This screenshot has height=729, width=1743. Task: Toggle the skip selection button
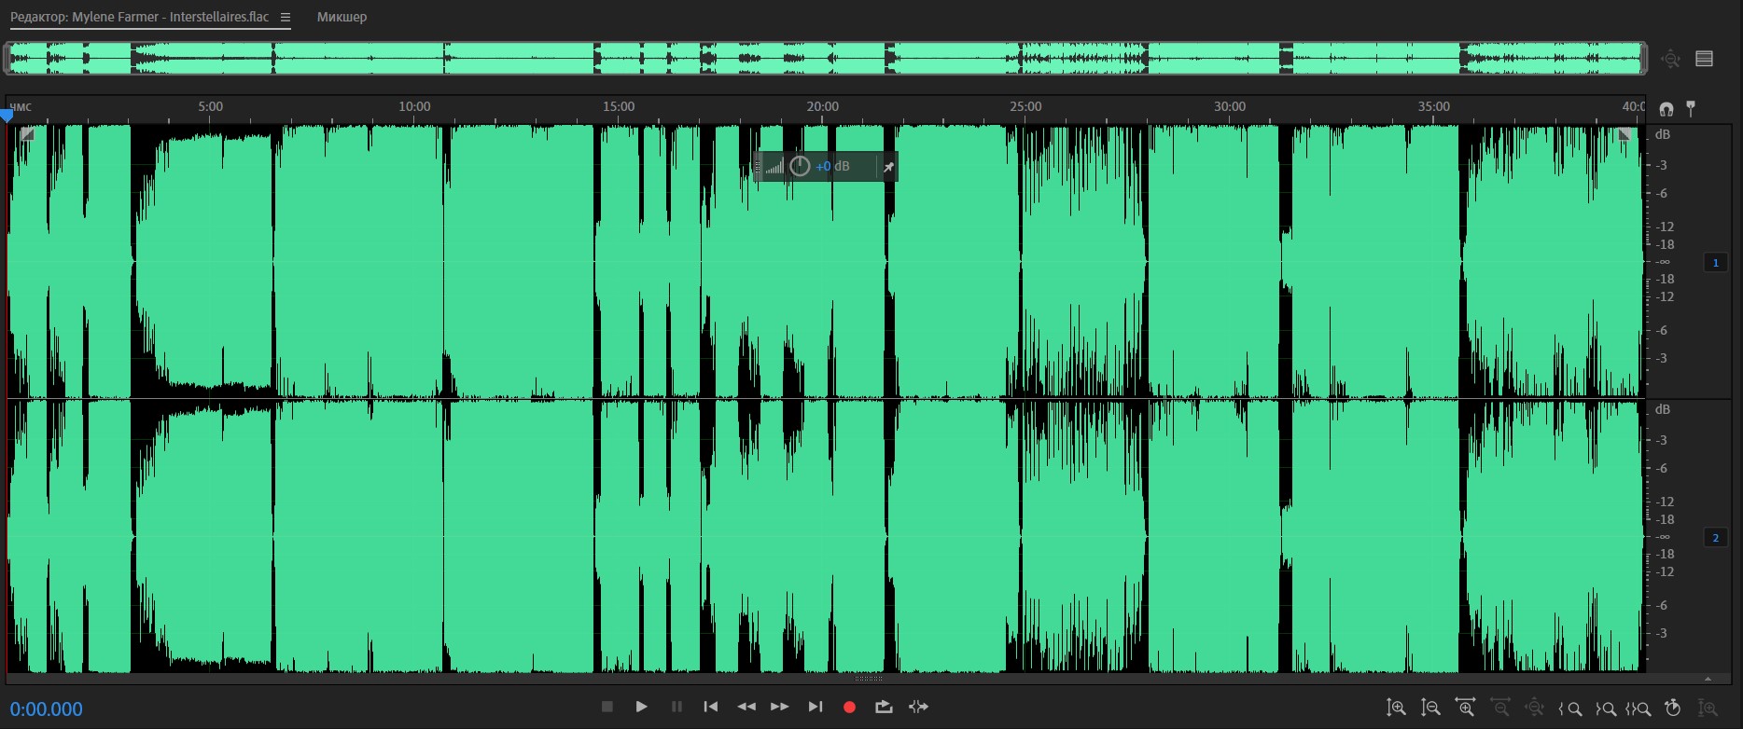[919, 708]
